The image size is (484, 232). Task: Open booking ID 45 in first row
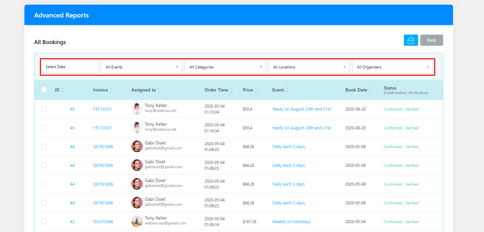tap(72, 109)
